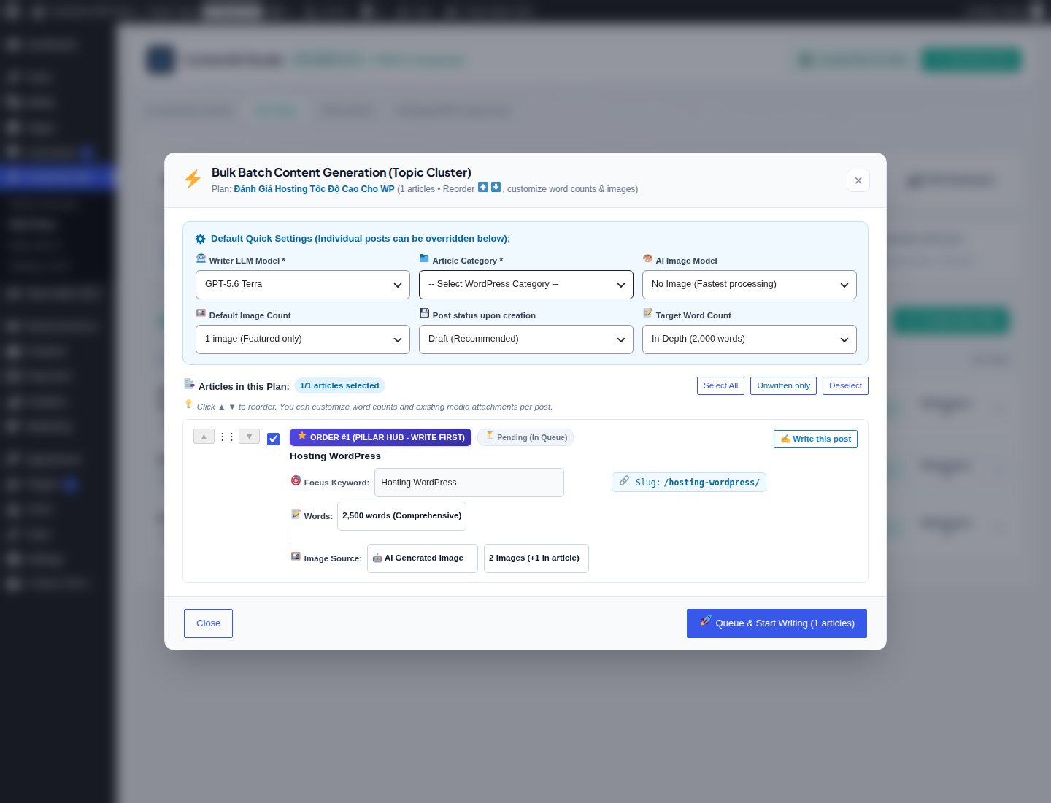Focus the Focus Keyword input field
The image size is (1051, 803).
tap(469, 483)
